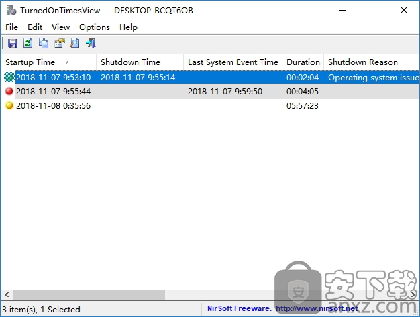Select the row starting 2018-11-07 9:55:44

pyautogui.click(x=210, y=92)
